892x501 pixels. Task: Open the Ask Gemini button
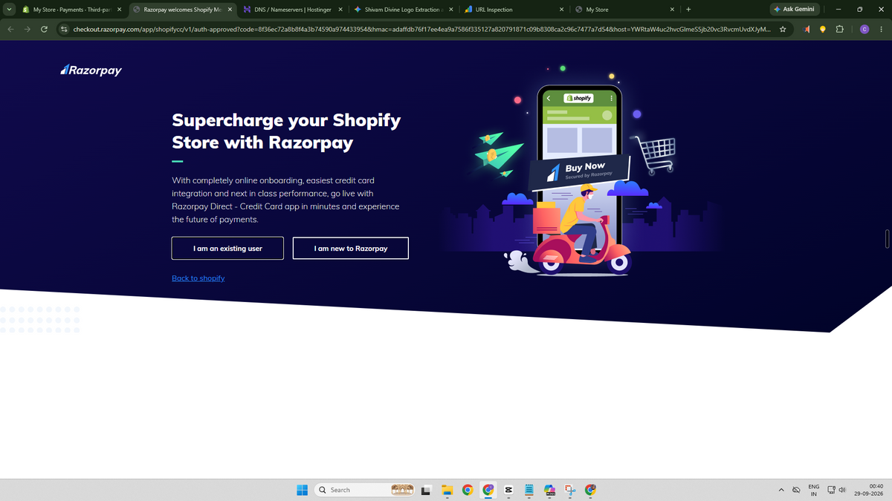tap(795, 10)
